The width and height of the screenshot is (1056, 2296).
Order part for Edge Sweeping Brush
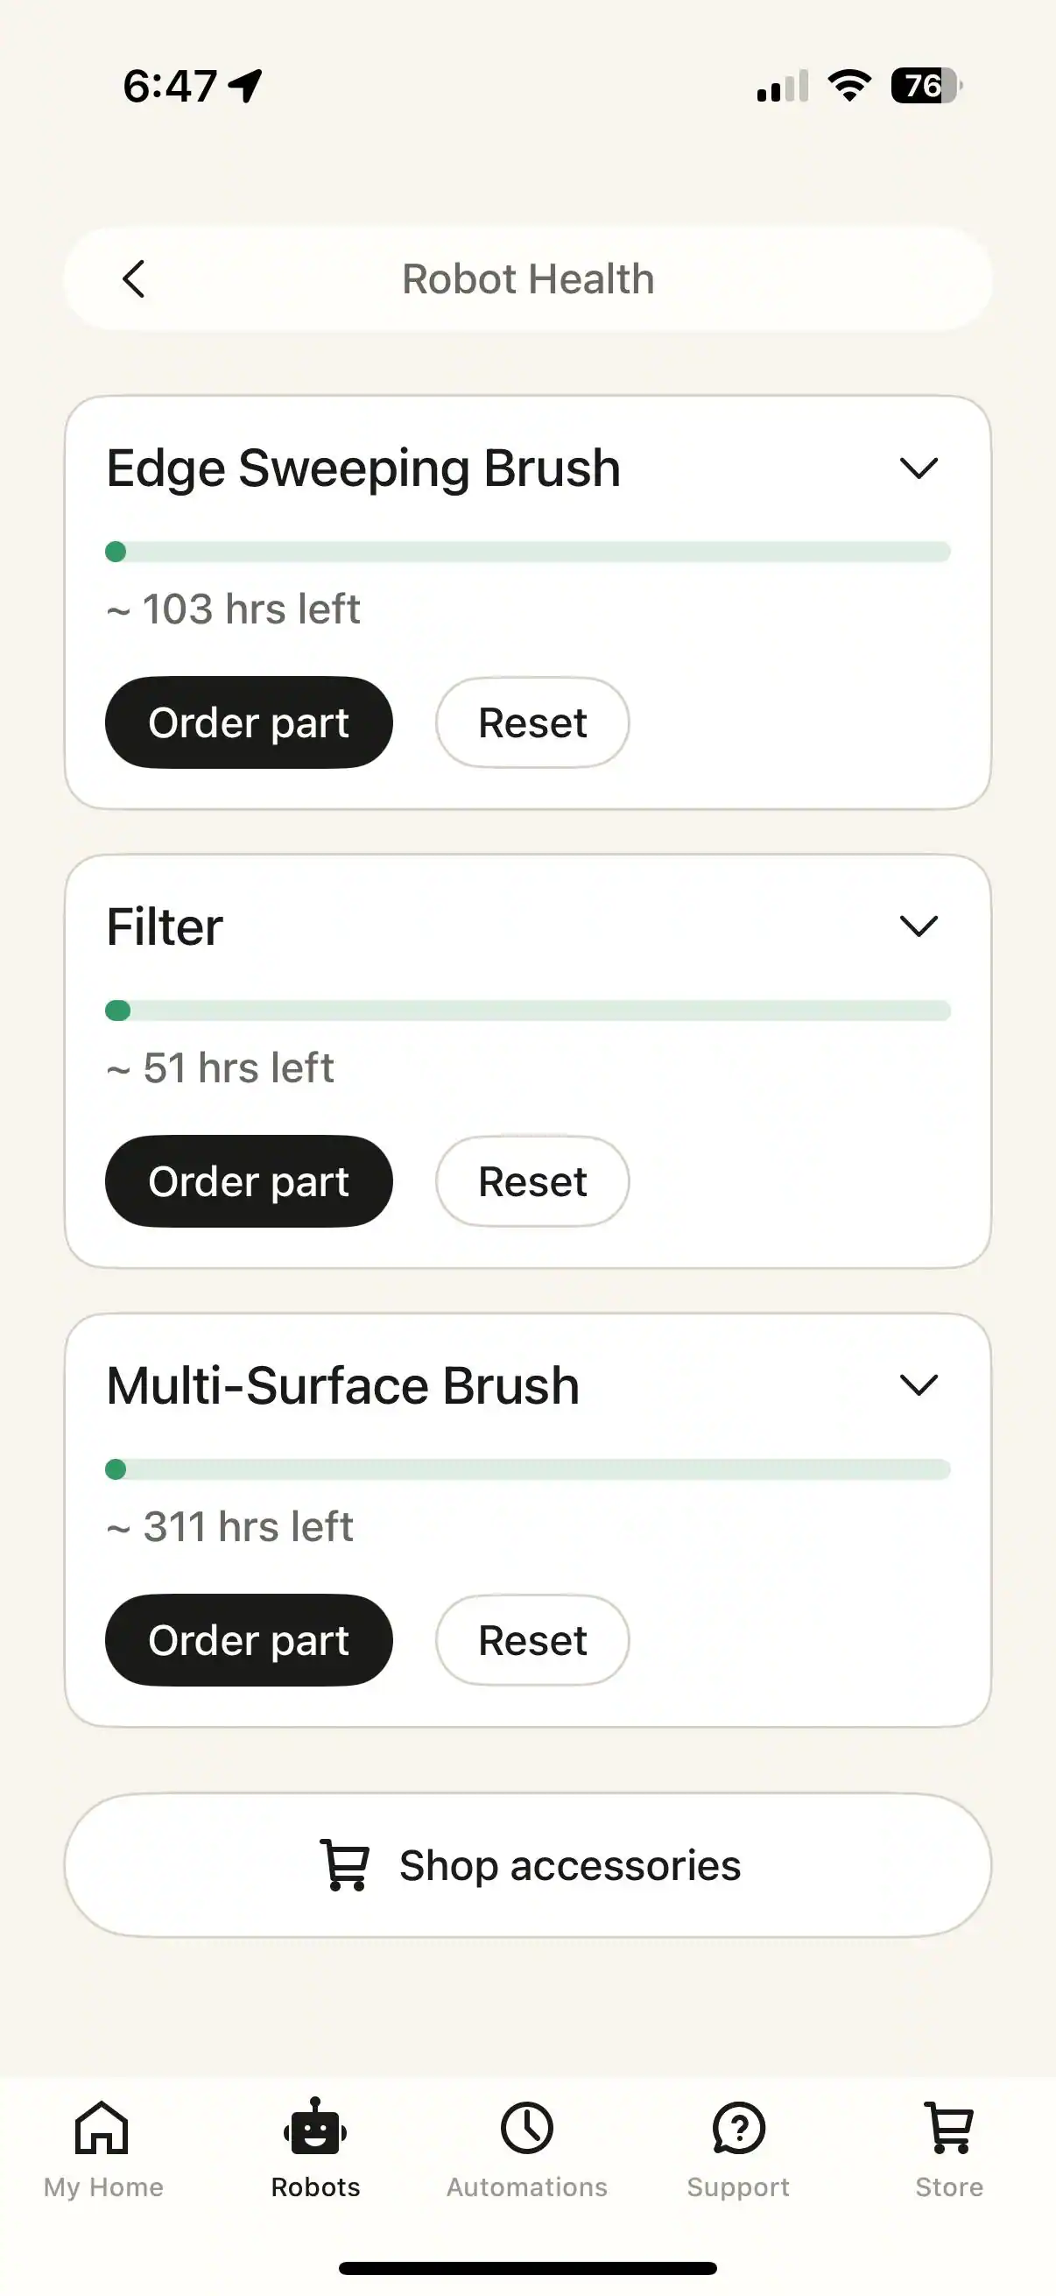click(249, 722)
